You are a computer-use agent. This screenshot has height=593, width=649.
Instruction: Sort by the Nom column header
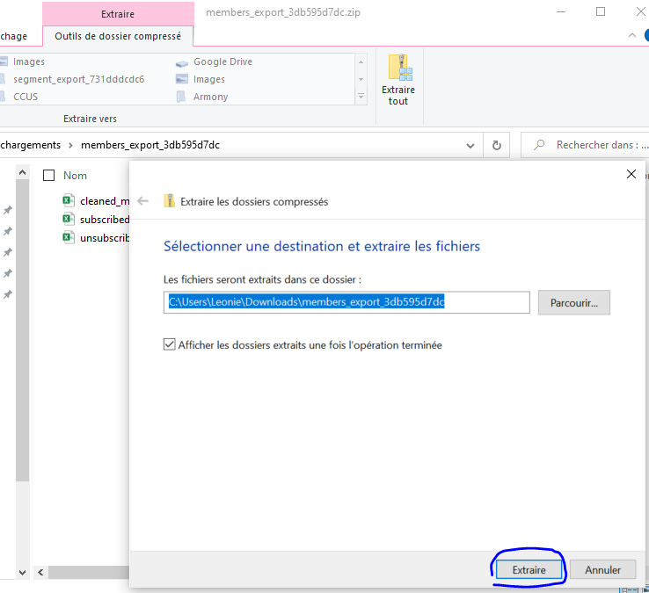pyautogui.click(x=75, y=176)
